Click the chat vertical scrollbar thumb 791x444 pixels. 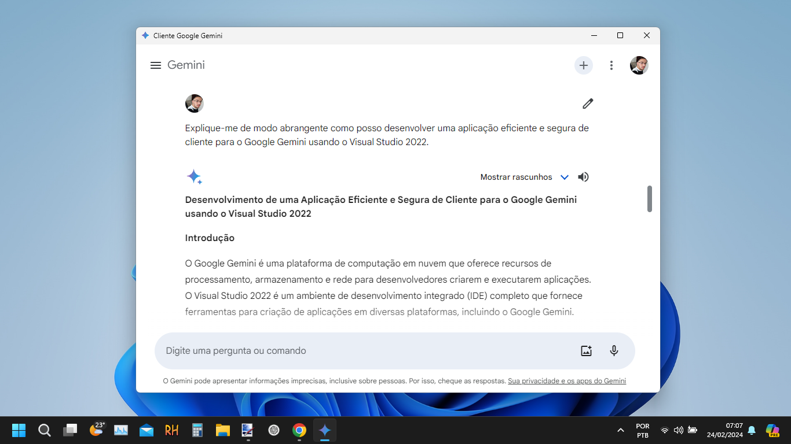tap(650, 199)
